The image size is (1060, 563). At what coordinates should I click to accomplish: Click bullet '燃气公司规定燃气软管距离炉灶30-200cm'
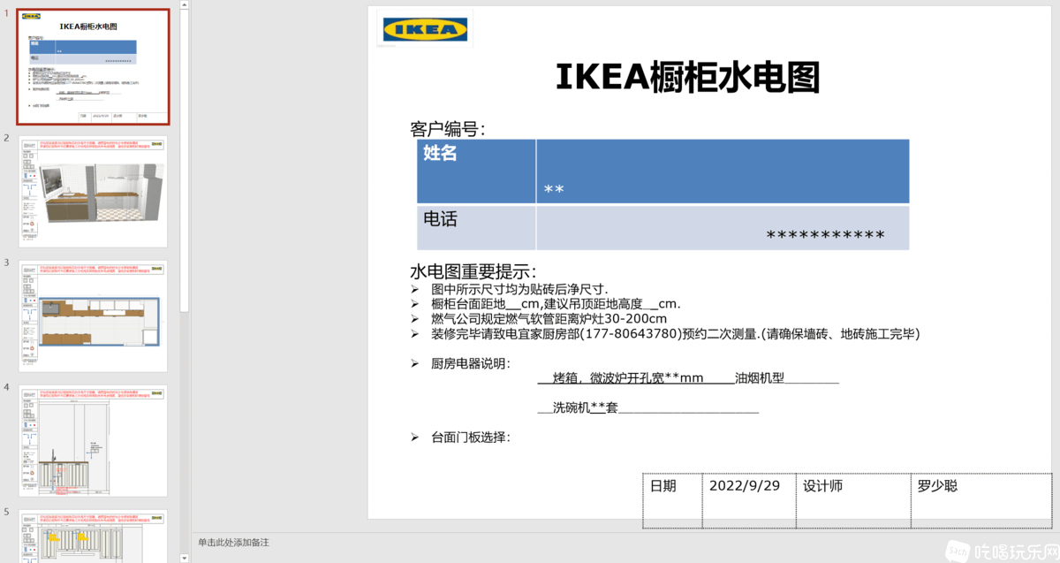point(549,318)
